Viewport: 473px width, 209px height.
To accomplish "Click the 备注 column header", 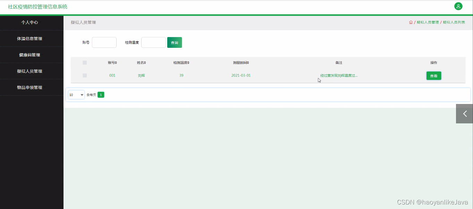I will coord(339,63).
